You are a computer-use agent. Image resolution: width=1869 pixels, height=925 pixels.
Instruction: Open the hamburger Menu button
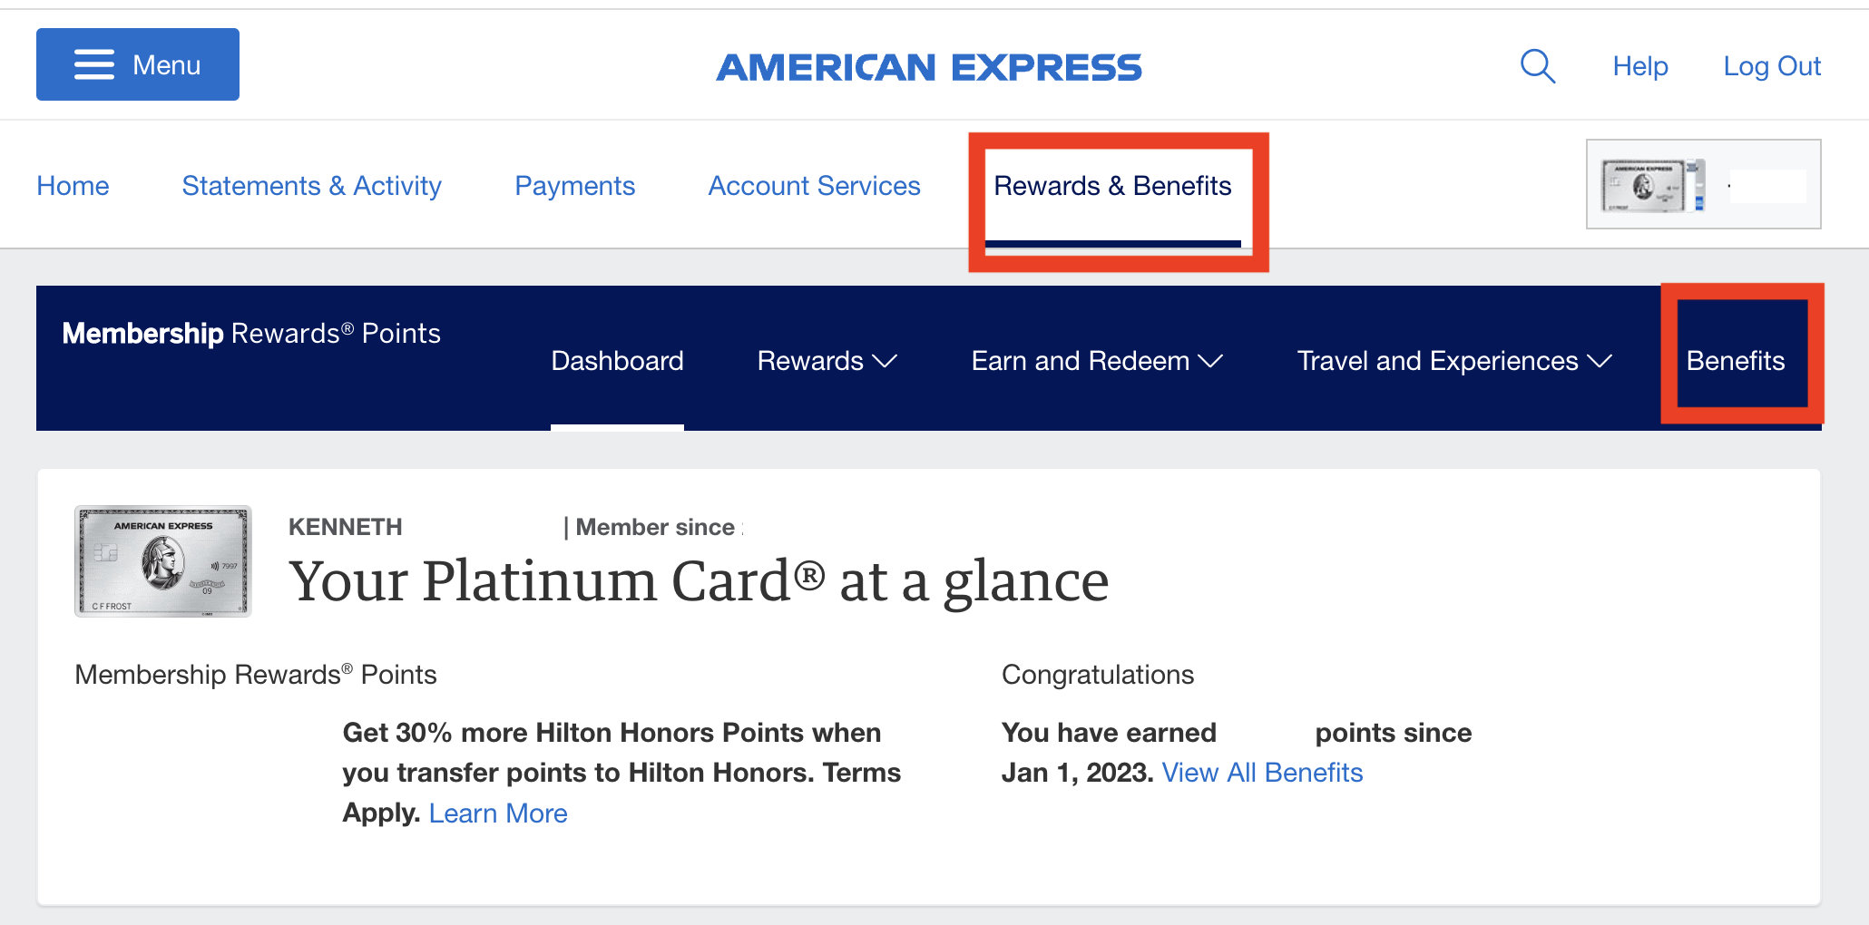[x=138, y=64]
